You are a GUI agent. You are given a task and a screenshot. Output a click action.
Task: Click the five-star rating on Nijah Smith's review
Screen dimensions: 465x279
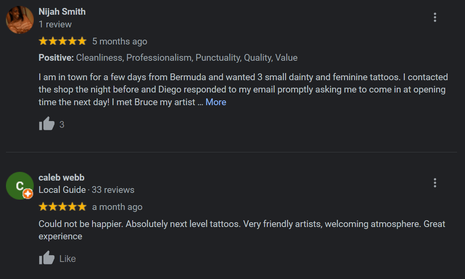click(x=62, y=41)
